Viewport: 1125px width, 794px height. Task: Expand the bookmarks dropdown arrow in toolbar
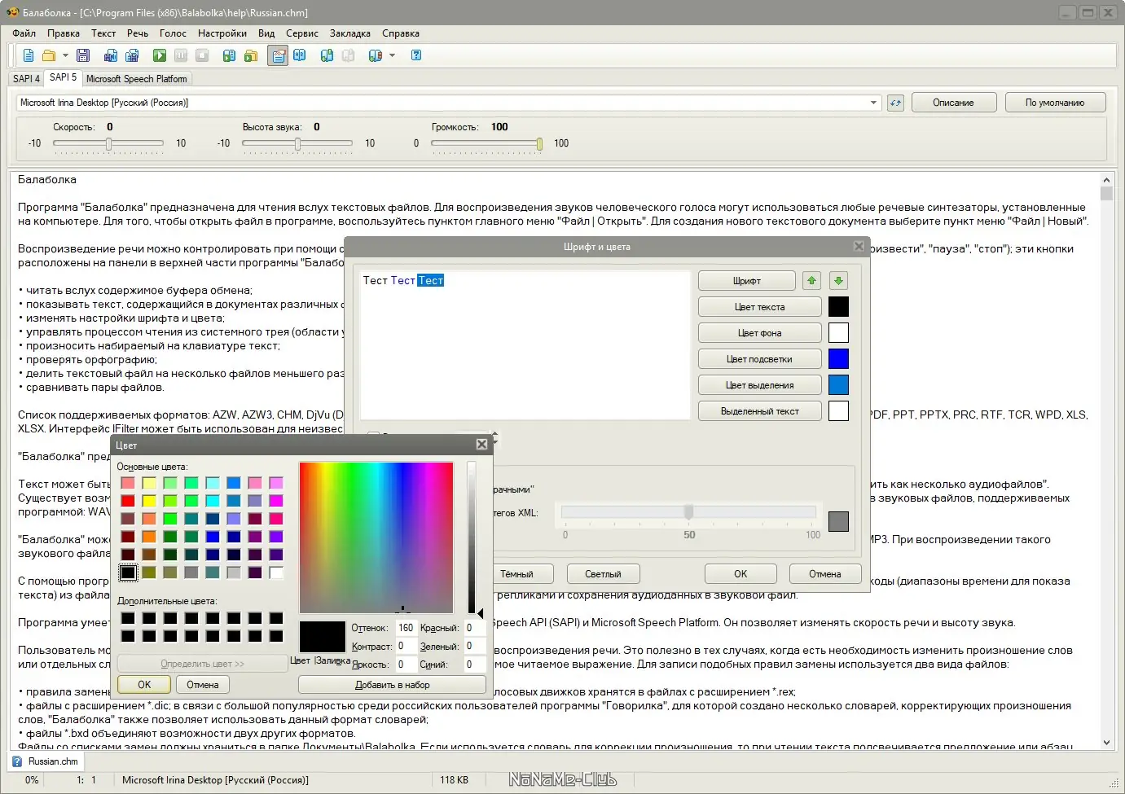tap(392, 55)
